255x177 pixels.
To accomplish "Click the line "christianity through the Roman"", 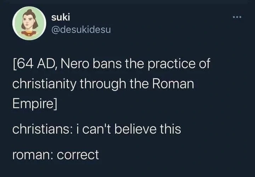I will tap(103, 85).
